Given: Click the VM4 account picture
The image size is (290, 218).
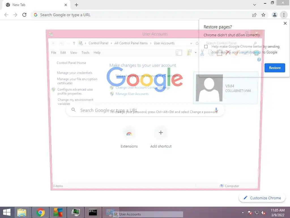Looking at the screenshot, I should click(209, 88).
